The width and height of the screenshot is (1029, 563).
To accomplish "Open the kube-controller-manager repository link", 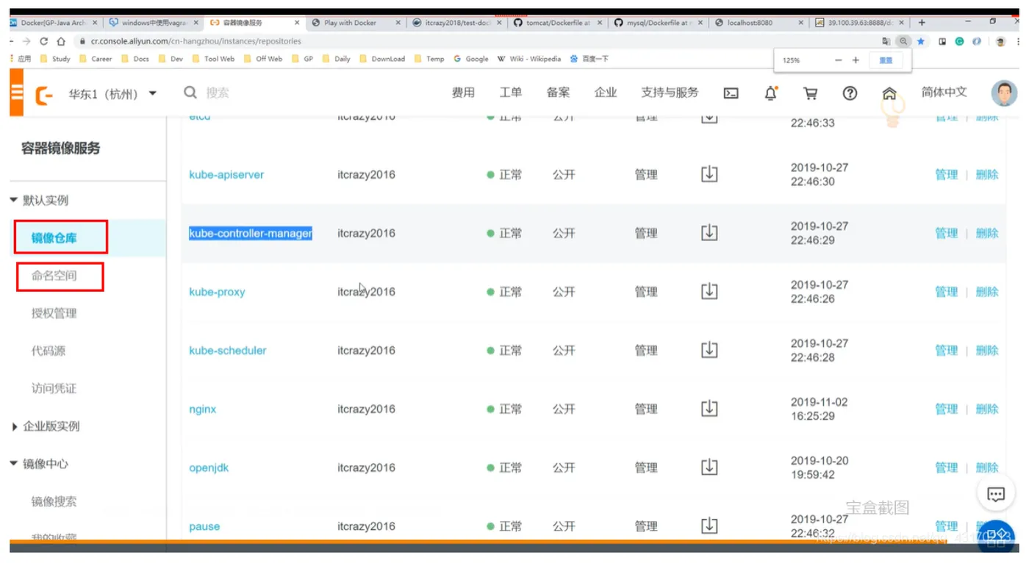I will tap(251, 233).
